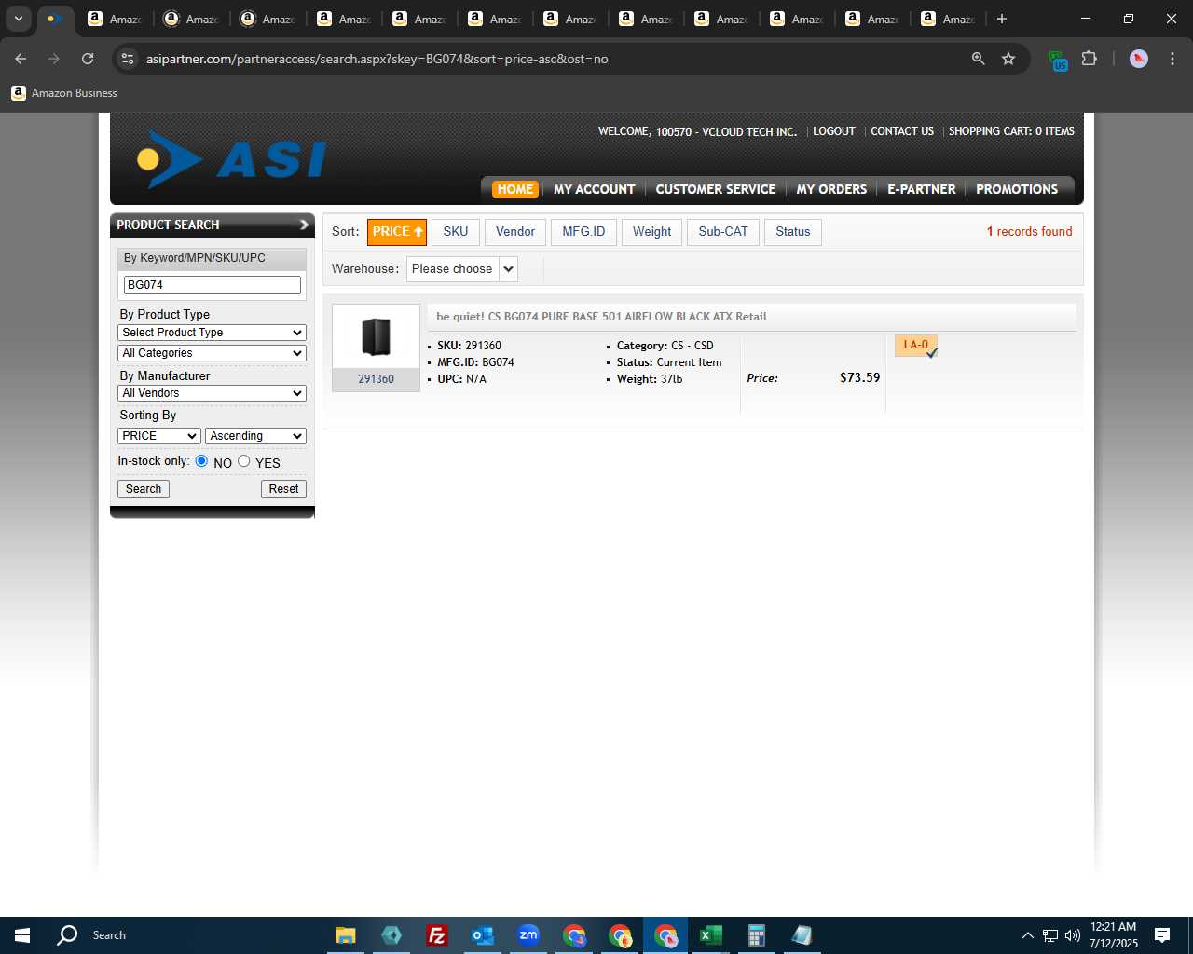
Task: Open the Ascending order dropdown
Action: pyautogui.click(x=255, y=436)
